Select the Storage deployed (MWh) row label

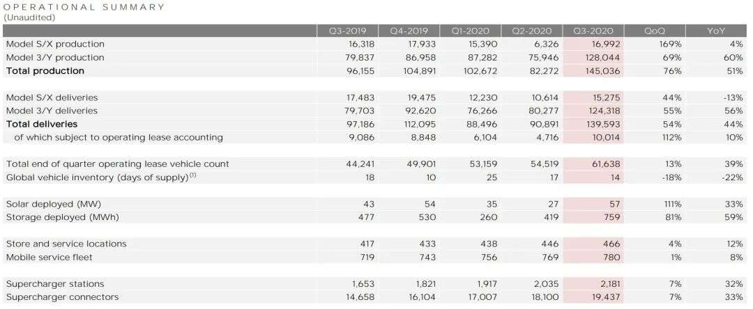point(63,217)
